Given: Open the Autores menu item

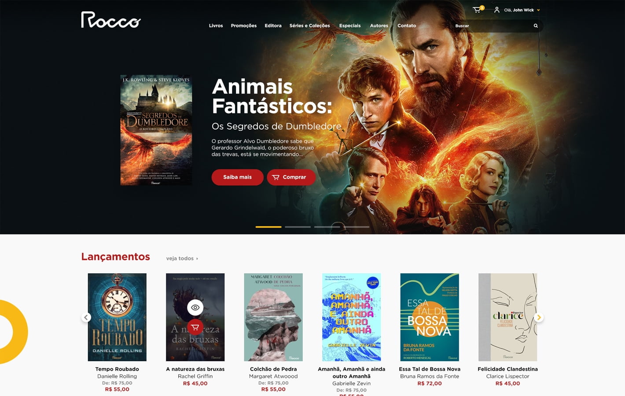Looking at the screenshot, I should click(379, 26).
